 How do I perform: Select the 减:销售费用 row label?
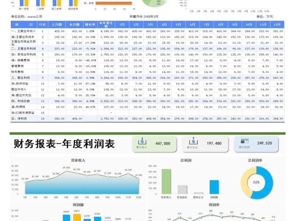[20, 60]
